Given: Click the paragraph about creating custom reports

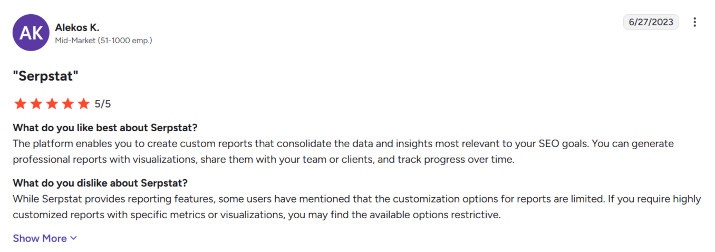Looking at the screenshot, I should [343, 151].
